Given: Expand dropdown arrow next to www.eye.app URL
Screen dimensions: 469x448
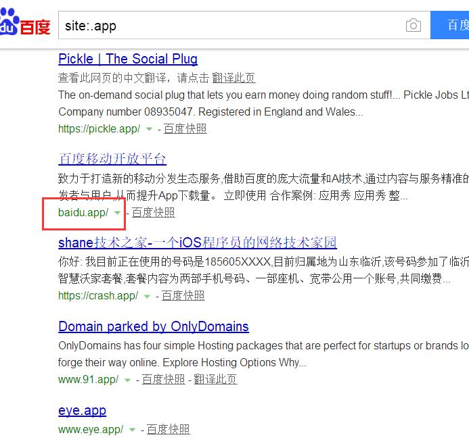Looking at the screenshot, I should (x=132, y=430).
